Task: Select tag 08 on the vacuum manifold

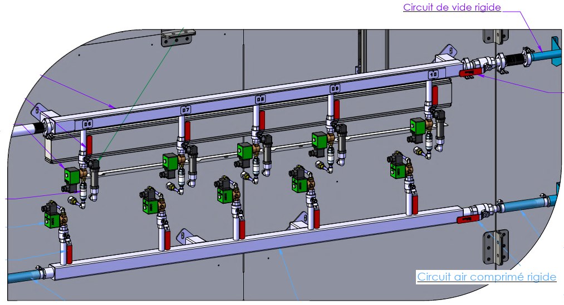Action: 261,99
